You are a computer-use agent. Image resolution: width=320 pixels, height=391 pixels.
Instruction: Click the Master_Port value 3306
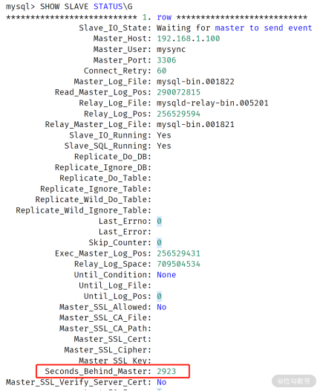tap(166, 60)
